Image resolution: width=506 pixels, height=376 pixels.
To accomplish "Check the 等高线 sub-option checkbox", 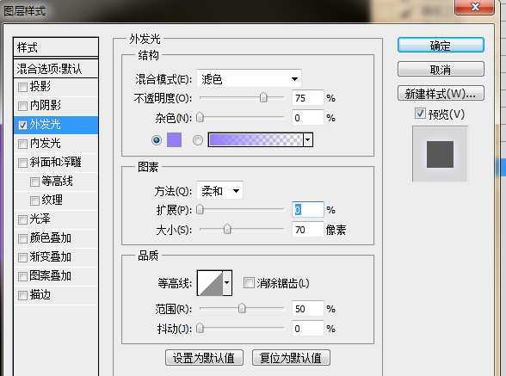I will 34,182.
